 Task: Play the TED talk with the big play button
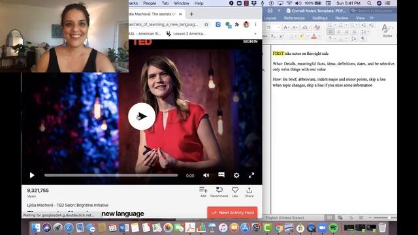click(142, 116)
